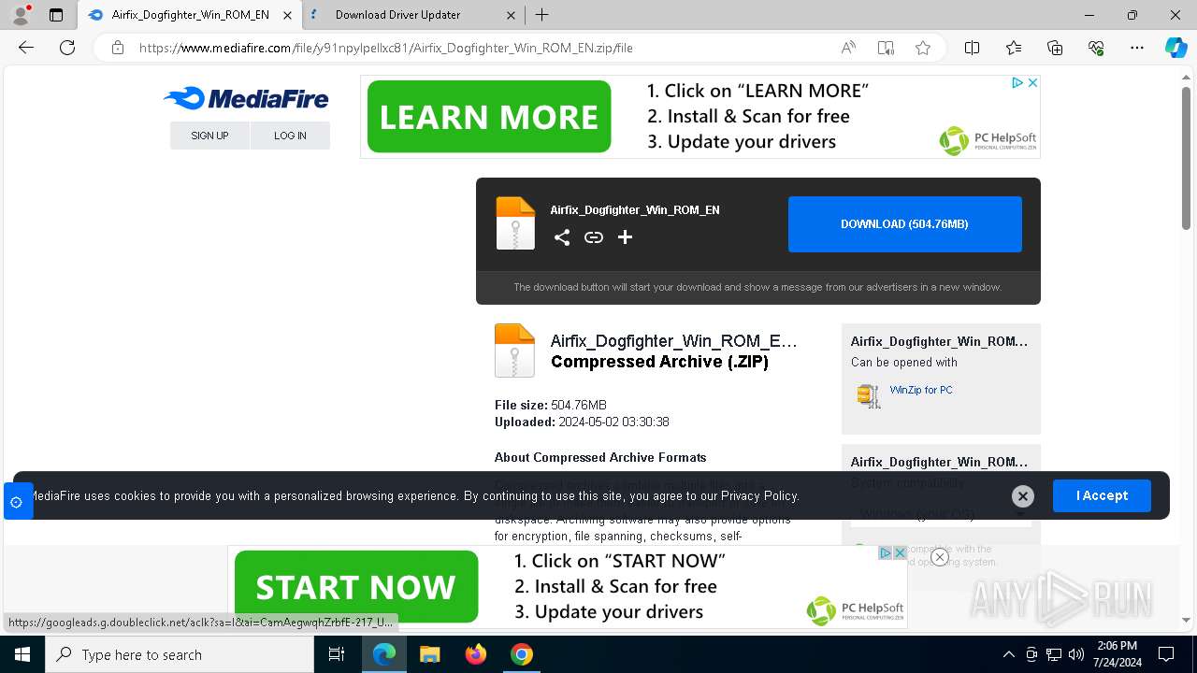Viewport: 1197px width, 673px height.
Task: Click the browser back arrow
Action: coord(26,48)
